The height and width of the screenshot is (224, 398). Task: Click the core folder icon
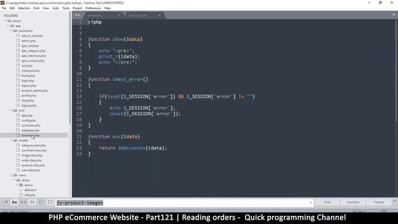[15, 111]
